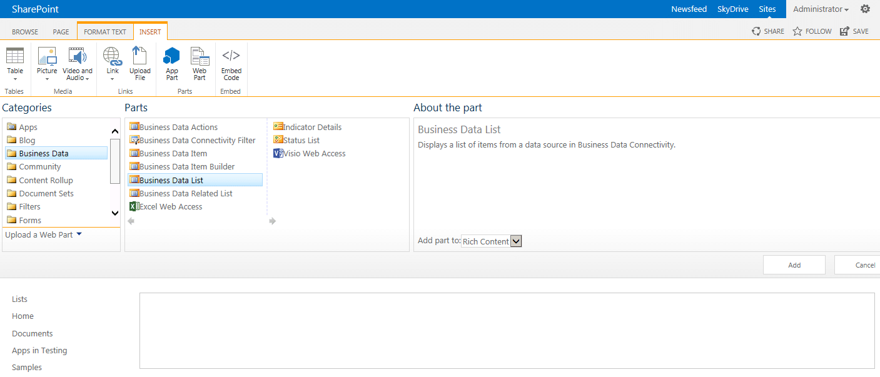This screenshot has height=377, width=880.
Task: Select the Visio Web Access part
Action: (x=310, y=153)
